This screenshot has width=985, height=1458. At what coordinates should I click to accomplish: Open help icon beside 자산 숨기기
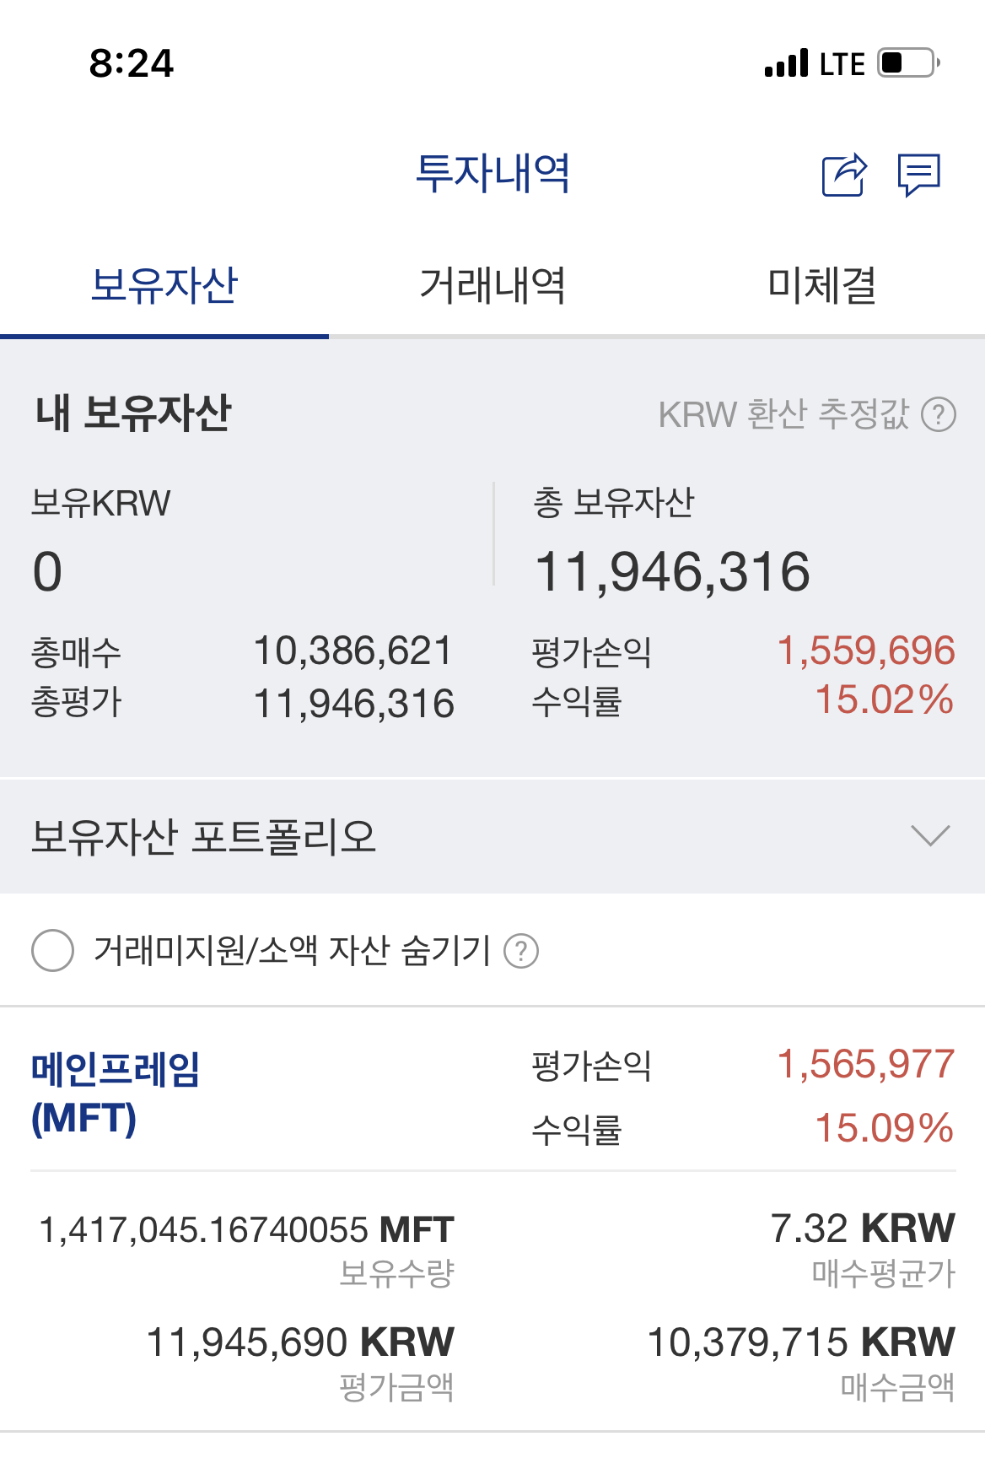coord(521,951)
